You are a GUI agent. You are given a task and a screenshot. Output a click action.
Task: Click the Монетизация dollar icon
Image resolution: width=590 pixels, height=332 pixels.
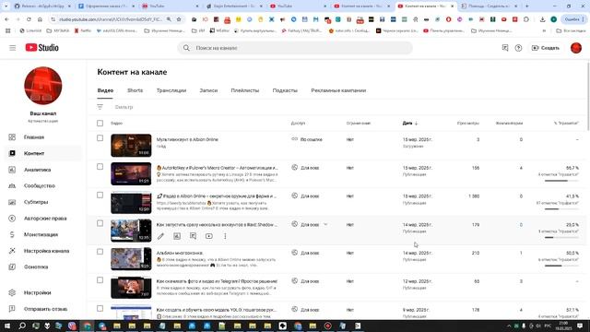pos(12,234)
